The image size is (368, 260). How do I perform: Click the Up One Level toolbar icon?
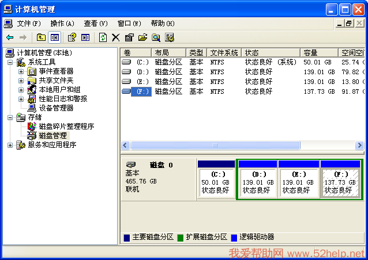41,37
